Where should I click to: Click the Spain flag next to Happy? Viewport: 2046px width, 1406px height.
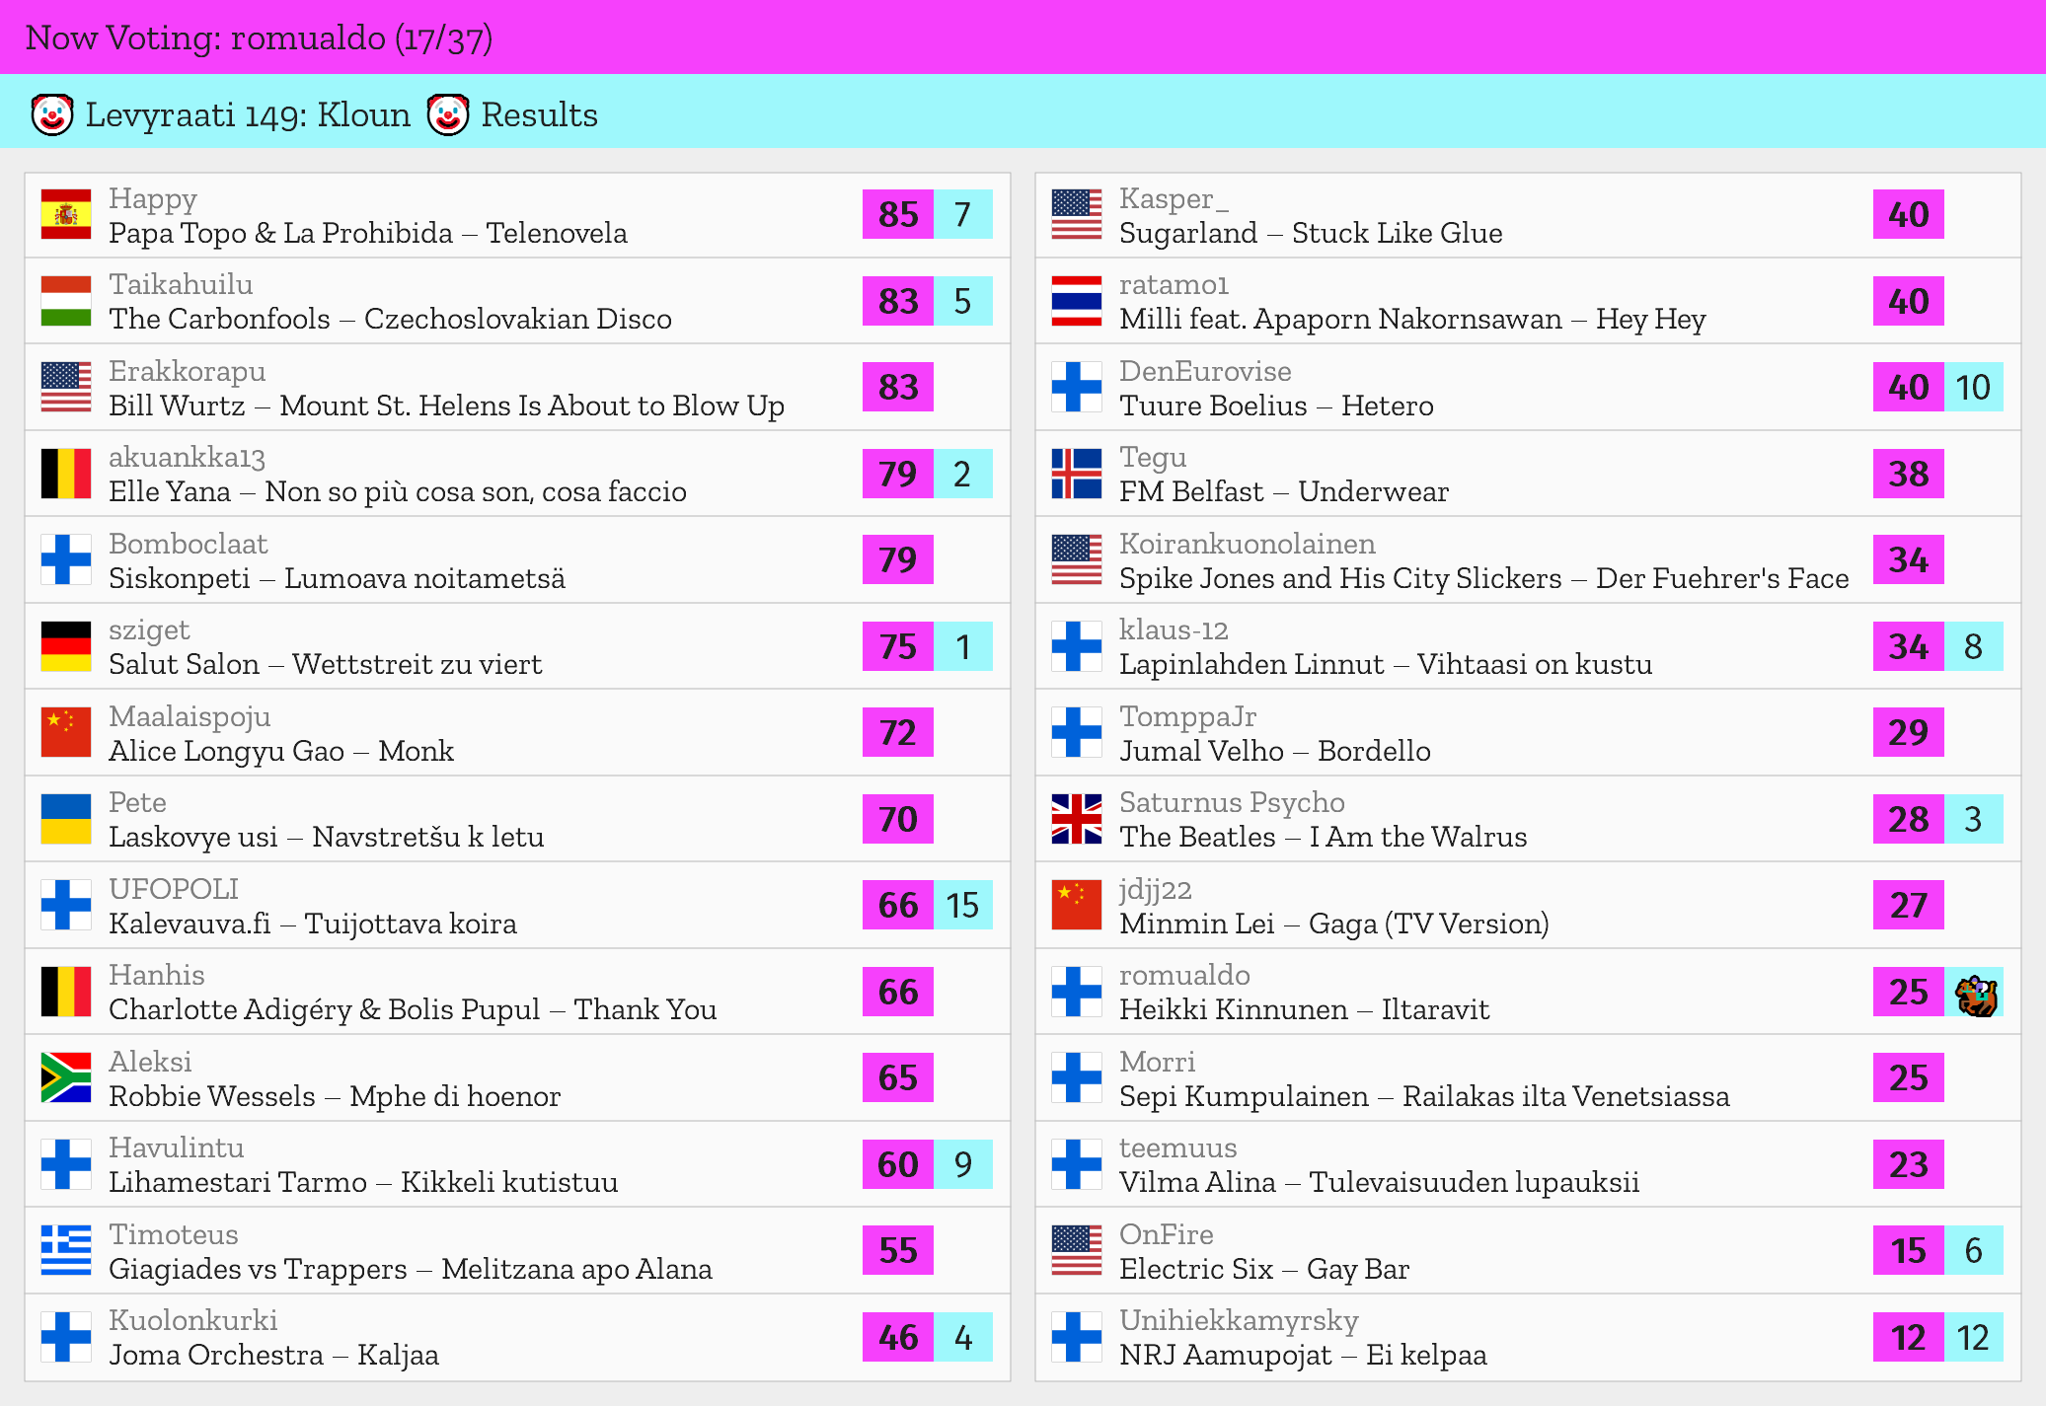[66, 215]
